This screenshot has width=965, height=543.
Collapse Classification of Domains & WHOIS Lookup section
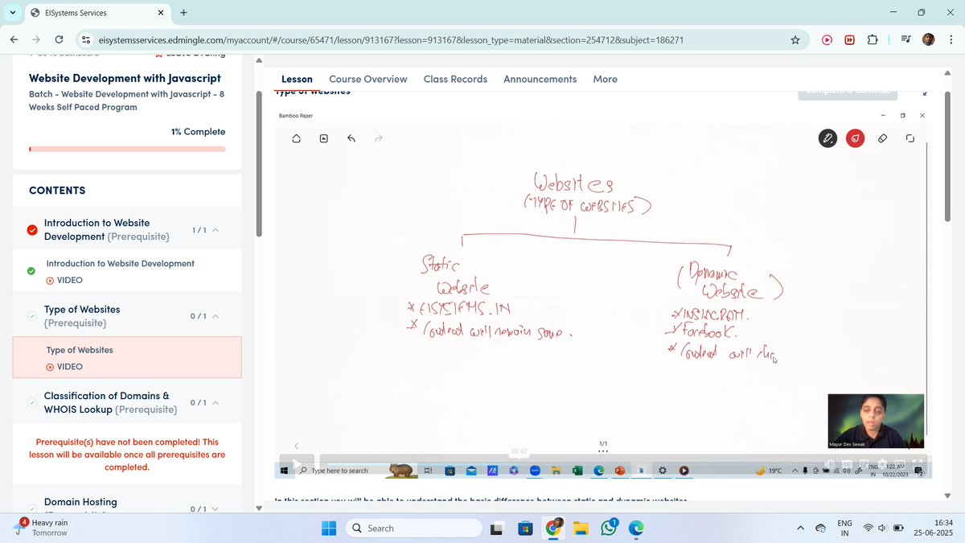pos(216,402)
